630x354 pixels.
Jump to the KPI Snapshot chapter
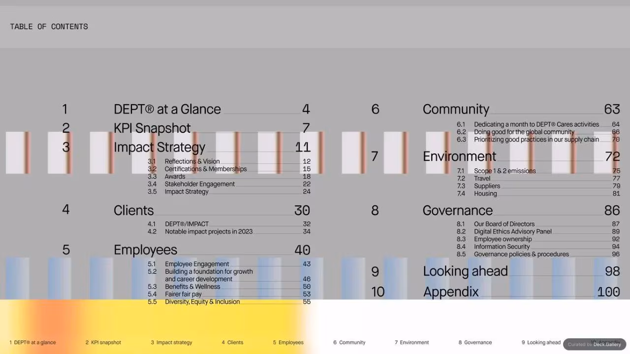152,128
